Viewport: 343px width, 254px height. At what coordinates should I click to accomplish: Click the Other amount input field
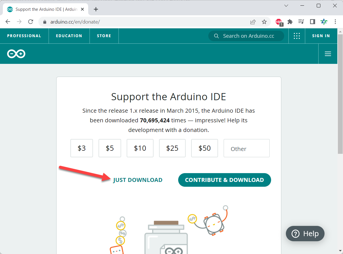click(247, 148)
